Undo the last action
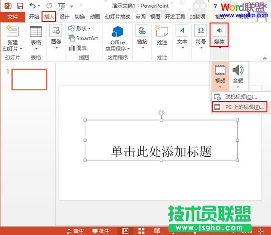 33,6
